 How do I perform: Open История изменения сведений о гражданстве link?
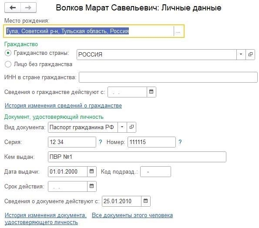(x=63, y=105)
